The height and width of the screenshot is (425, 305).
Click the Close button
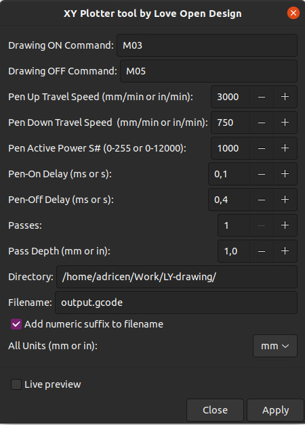click(215, 410)
